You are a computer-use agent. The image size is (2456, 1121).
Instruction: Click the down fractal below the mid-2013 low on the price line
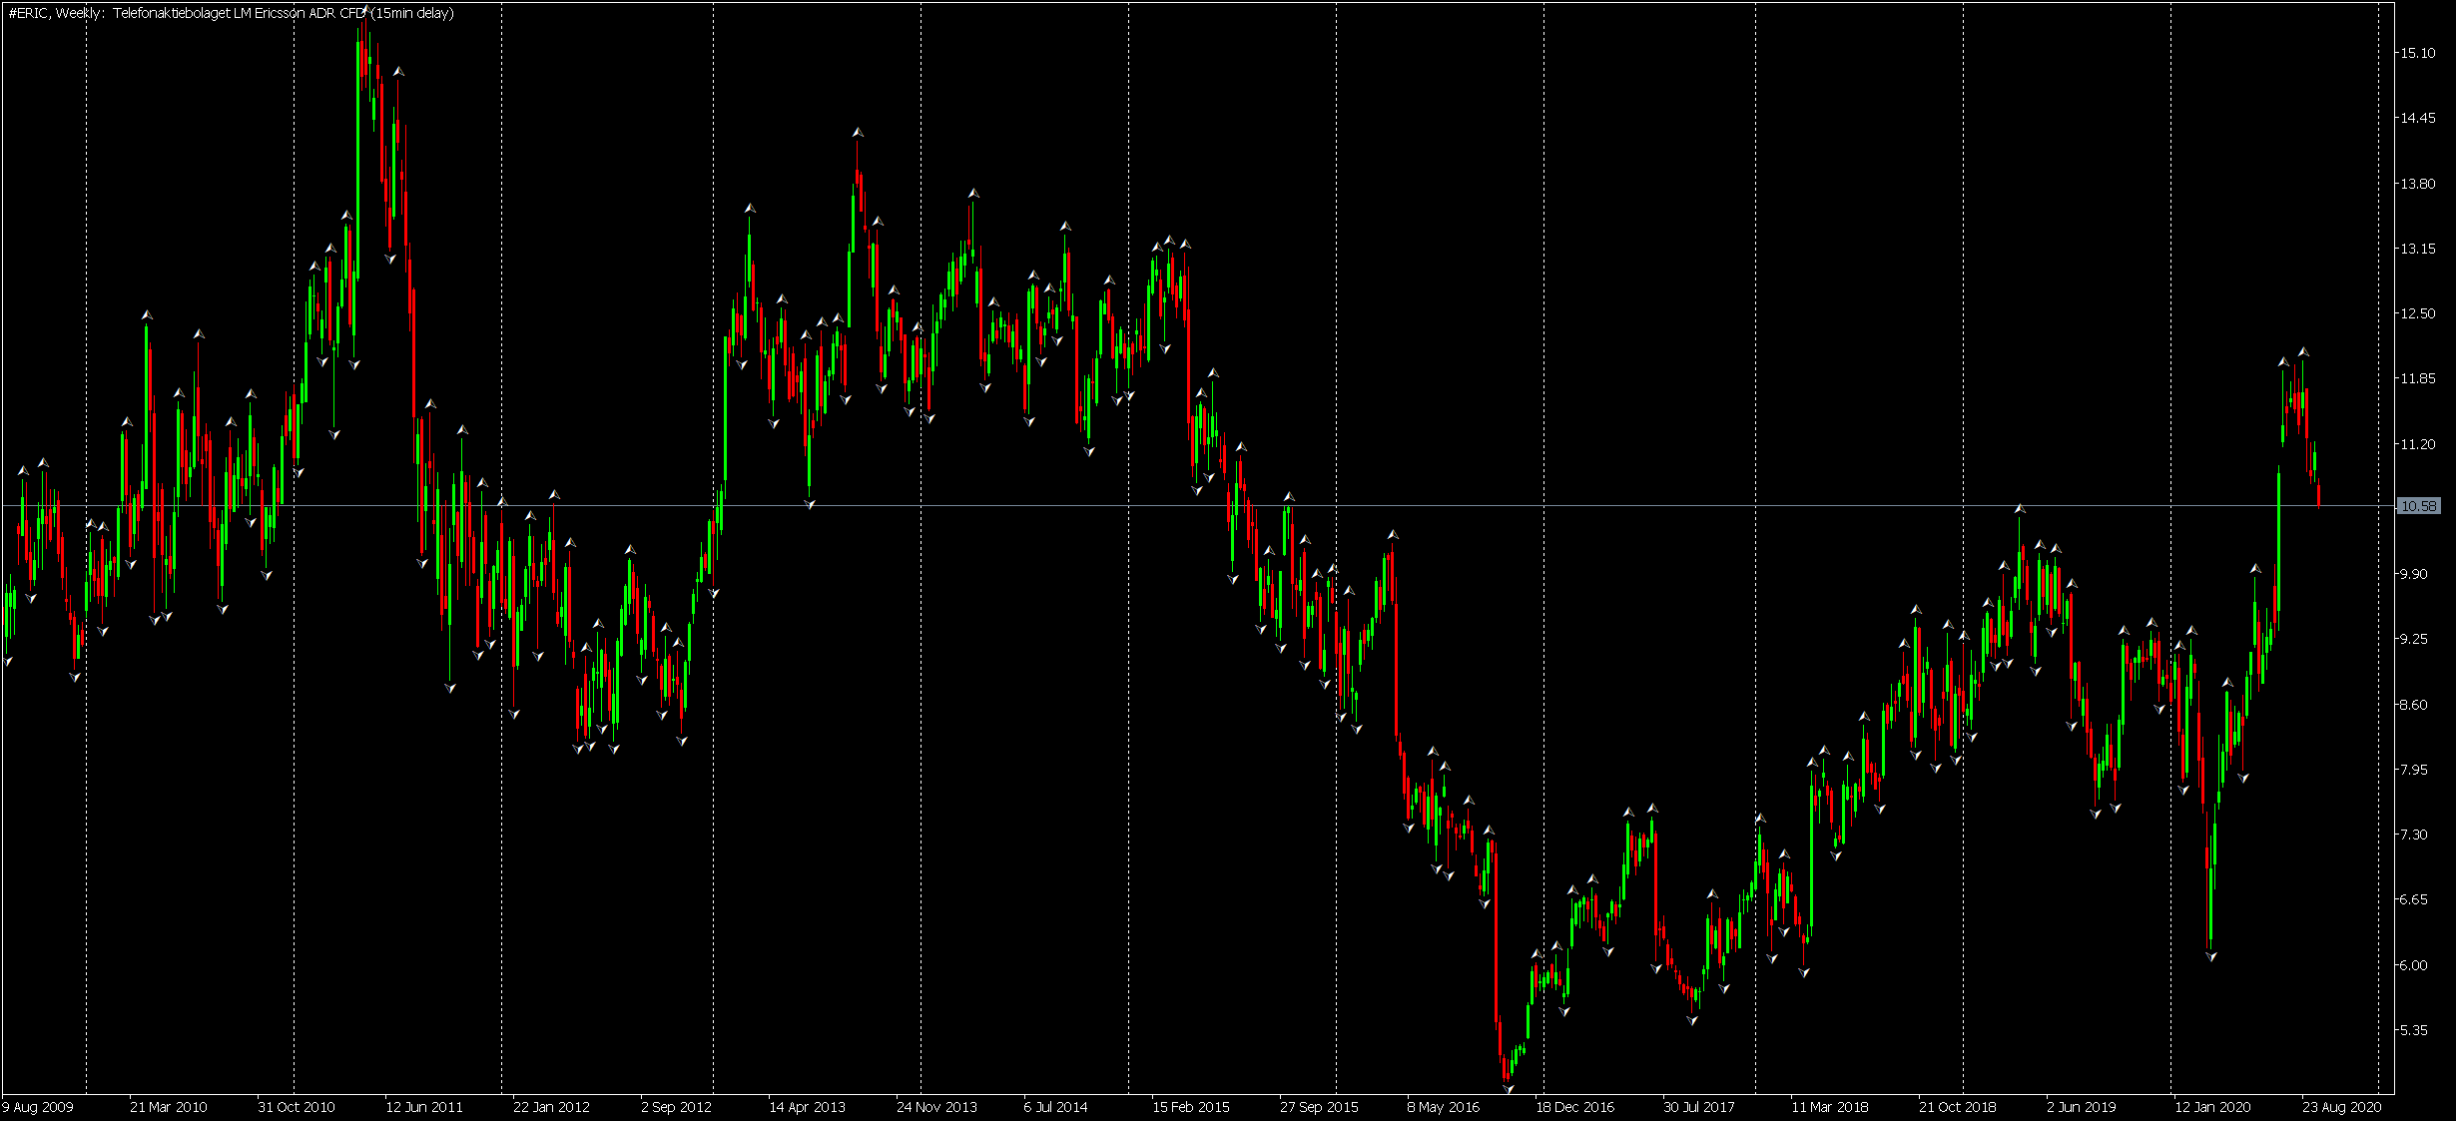810,505
